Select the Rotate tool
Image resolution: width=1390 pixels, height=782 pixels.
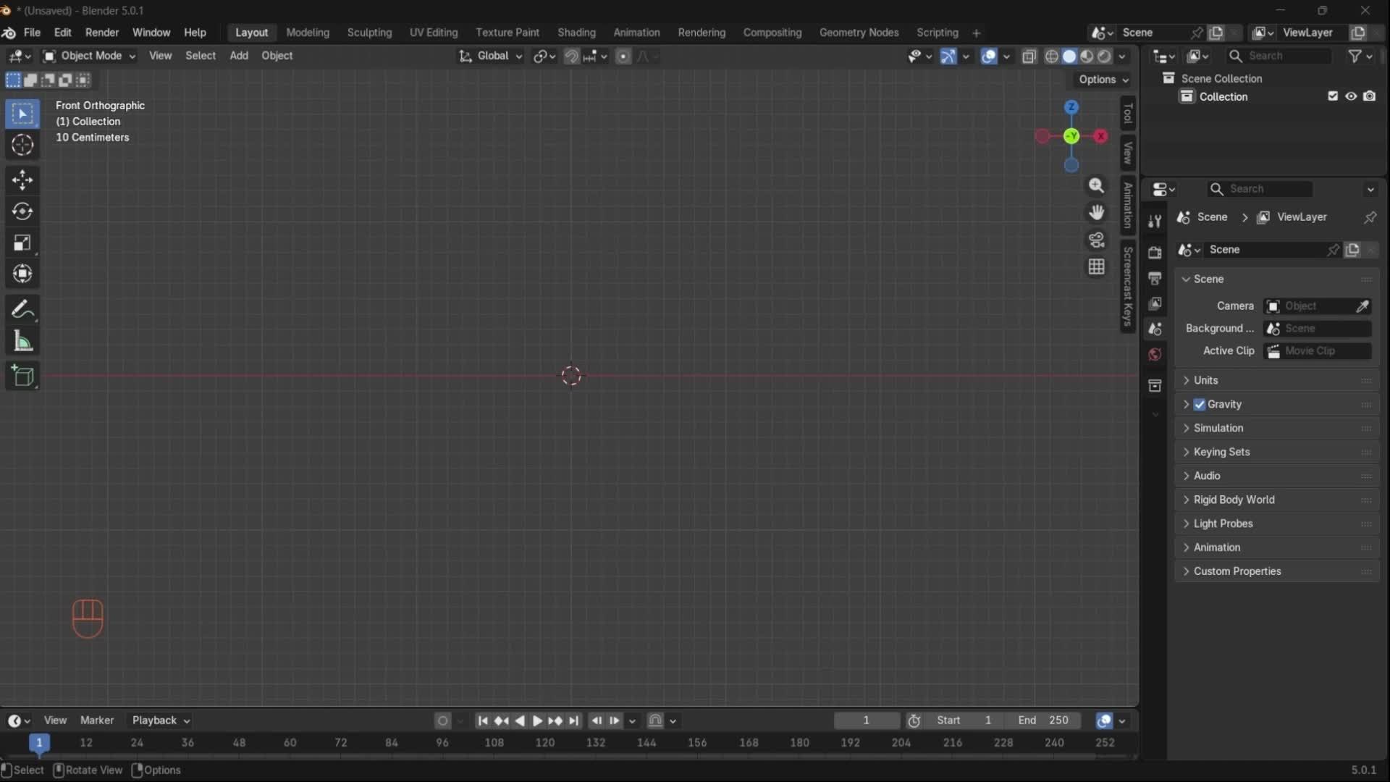pyautogui.click(x=22, y=211)
